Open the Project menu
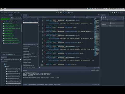125x94 pixels. click(6, 13)
